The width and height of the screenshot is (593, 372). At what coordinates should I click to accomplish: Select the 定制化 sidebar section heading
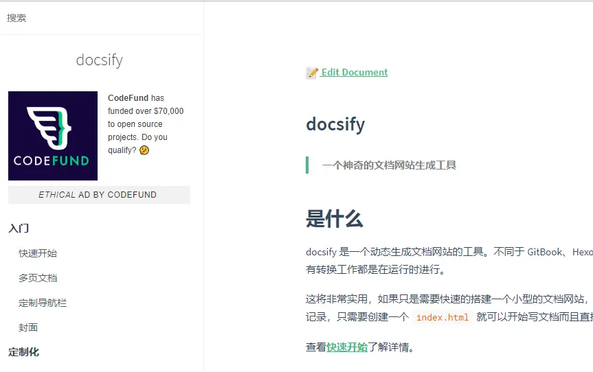(23, 352)
